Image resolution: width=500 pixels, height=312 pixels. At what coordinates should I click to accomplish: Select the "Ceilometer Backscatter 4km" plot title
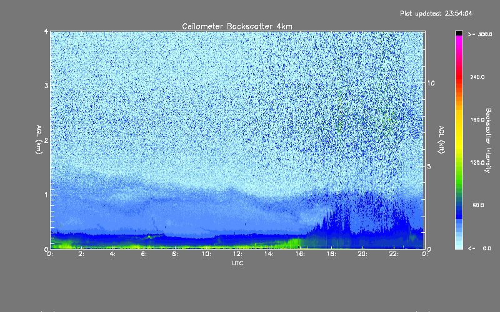pos(237,26)
